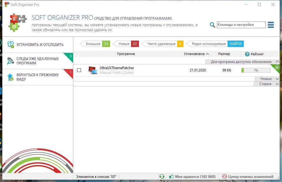Click the Manuel Hoefs (Zottel) publisher text
The width and height of the screenshot is (282, 182).
[117, 73]
